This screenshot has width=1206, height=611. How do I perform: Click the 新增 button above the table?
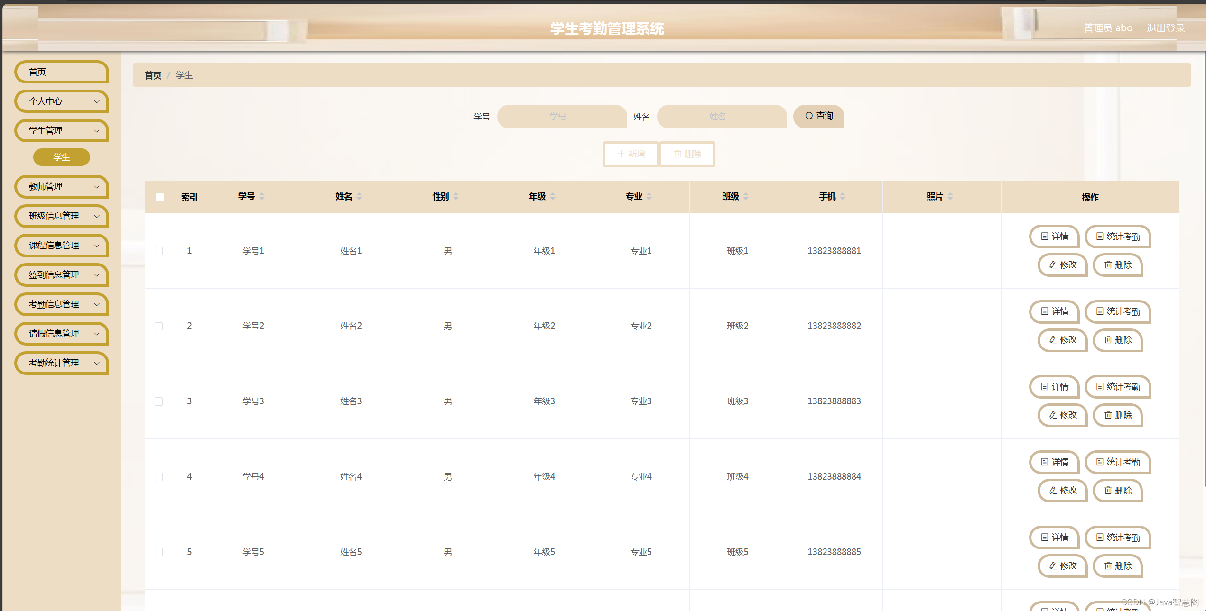tap(631, 154)
